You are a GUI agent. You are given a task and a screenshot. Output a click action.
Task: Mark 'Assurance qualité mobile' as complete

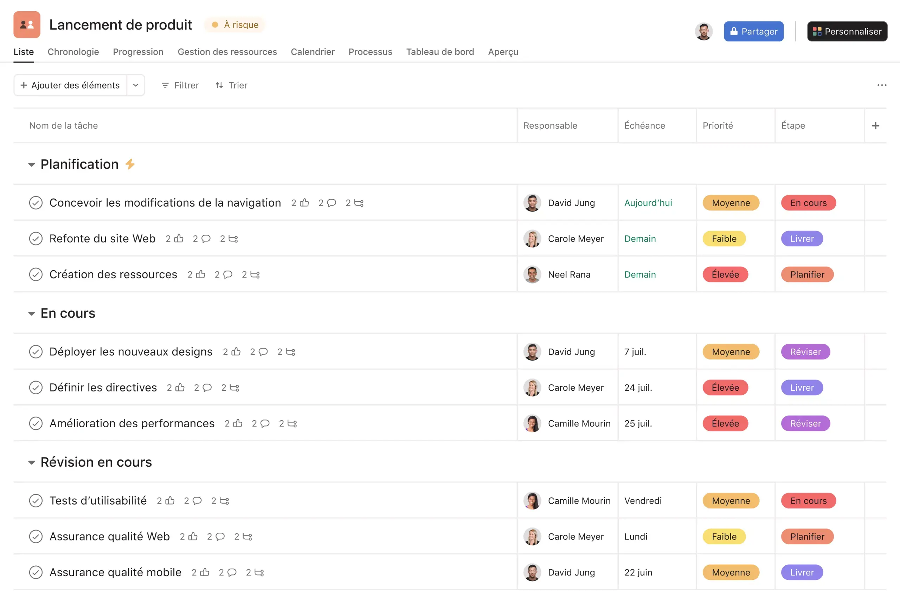[x=36, y=572]
